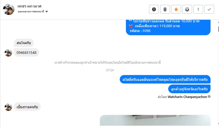This screenshot has width=219, height=128.
Task: Mark conversation done with checkmark
Action: (209, 9)
